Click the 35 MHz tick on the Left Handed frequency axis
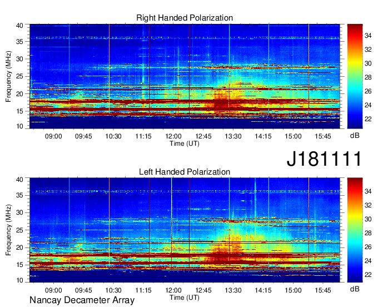378x307 pixels. click(19, 195)
